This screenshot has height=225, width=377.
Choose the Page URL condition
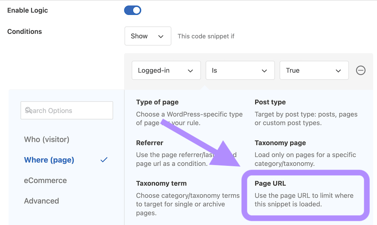270,184
